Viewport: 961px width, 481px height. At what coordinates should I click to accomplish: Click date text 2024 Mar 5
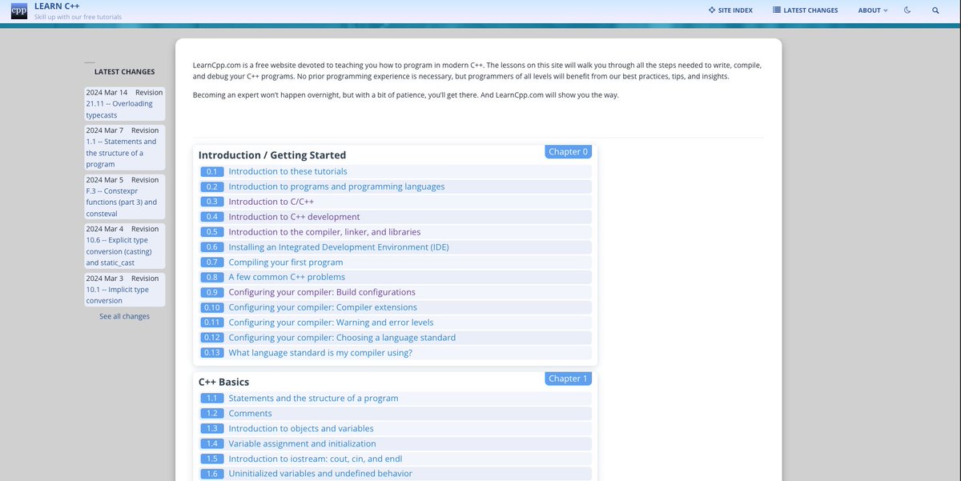click(105, 180)
